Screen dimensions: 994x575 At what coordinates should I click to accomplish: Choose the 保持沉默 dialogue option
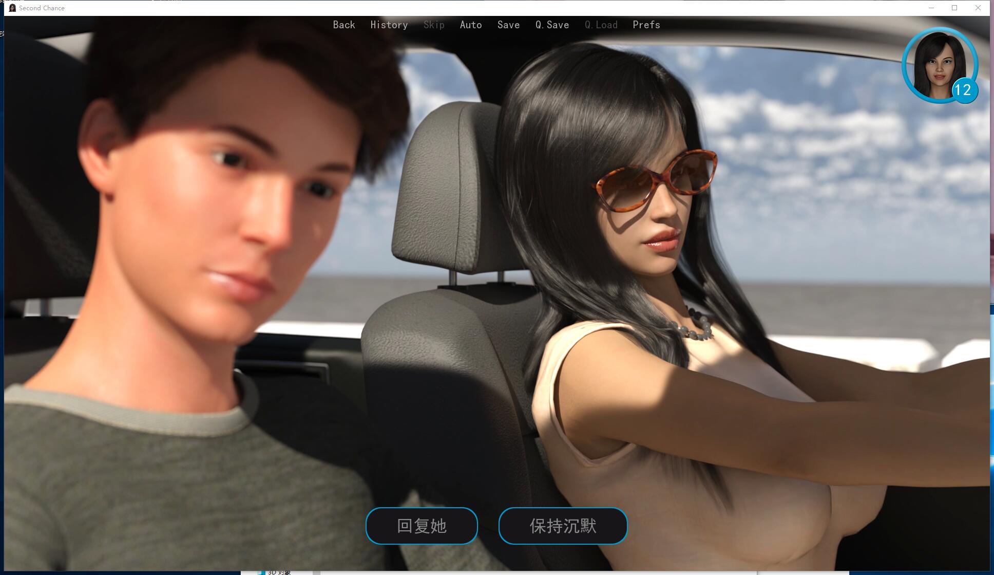(562, 526)
